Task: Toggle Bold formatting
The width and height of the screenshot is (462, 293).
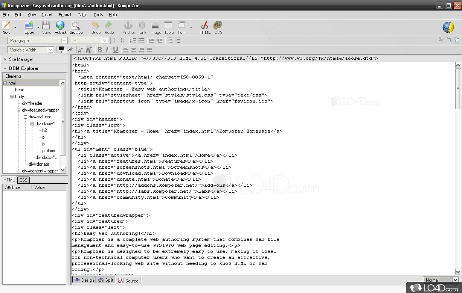Action: click(100, 49)
